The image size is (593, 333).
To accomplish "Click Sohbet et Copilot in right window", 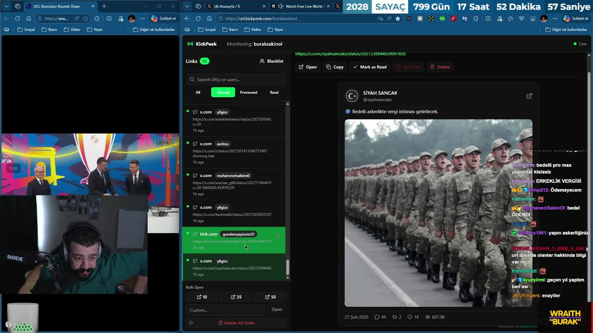I will tap(576, 18).
